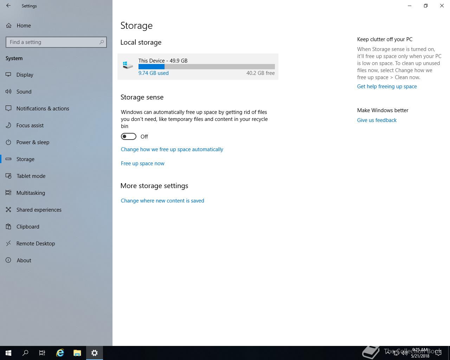
Task: Open the Clipboard settings page
Action: [56, 226]
